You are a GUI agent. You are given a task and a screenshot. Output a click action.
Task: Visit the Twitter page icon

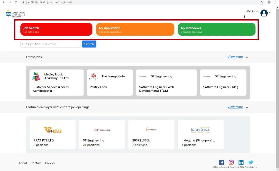(x=251, y=162)
